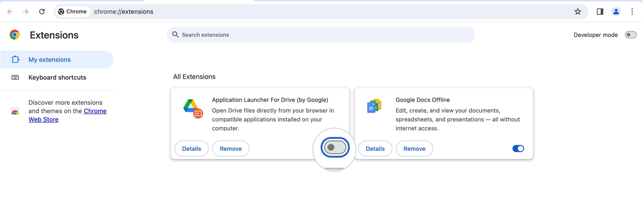Focus the Search extensions field
The image size is (642, 209).
point(321,35)
